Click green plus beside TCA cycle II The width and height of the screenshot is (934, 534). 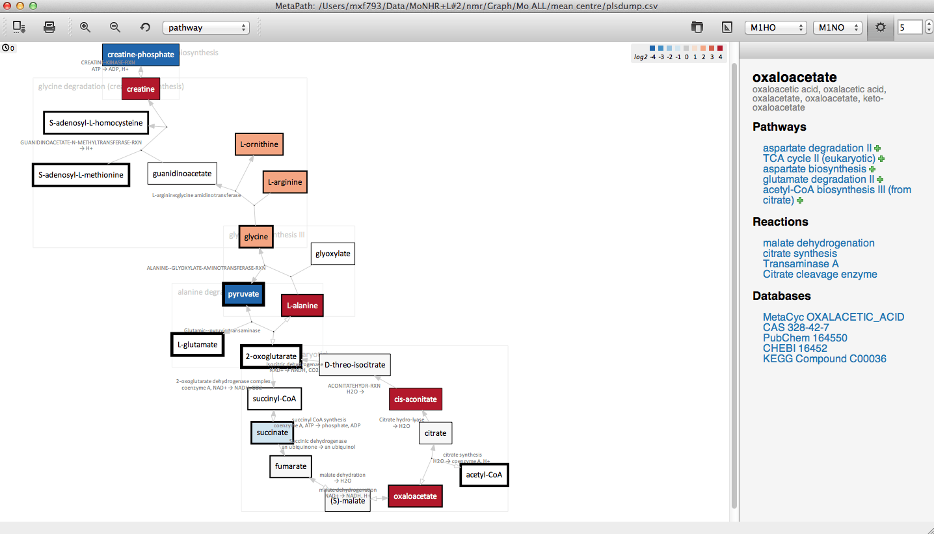[881, 159]
